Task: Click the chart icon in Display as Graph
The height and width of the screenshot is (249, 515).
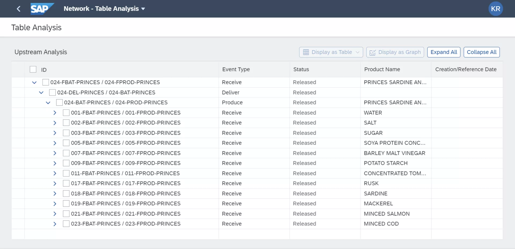Action: 373,52
